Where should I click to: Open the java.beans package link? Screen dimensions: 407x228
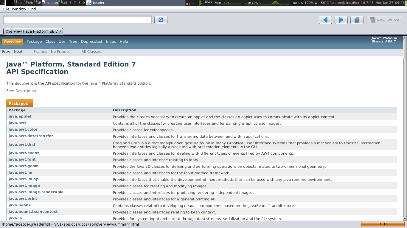[20, 205]
